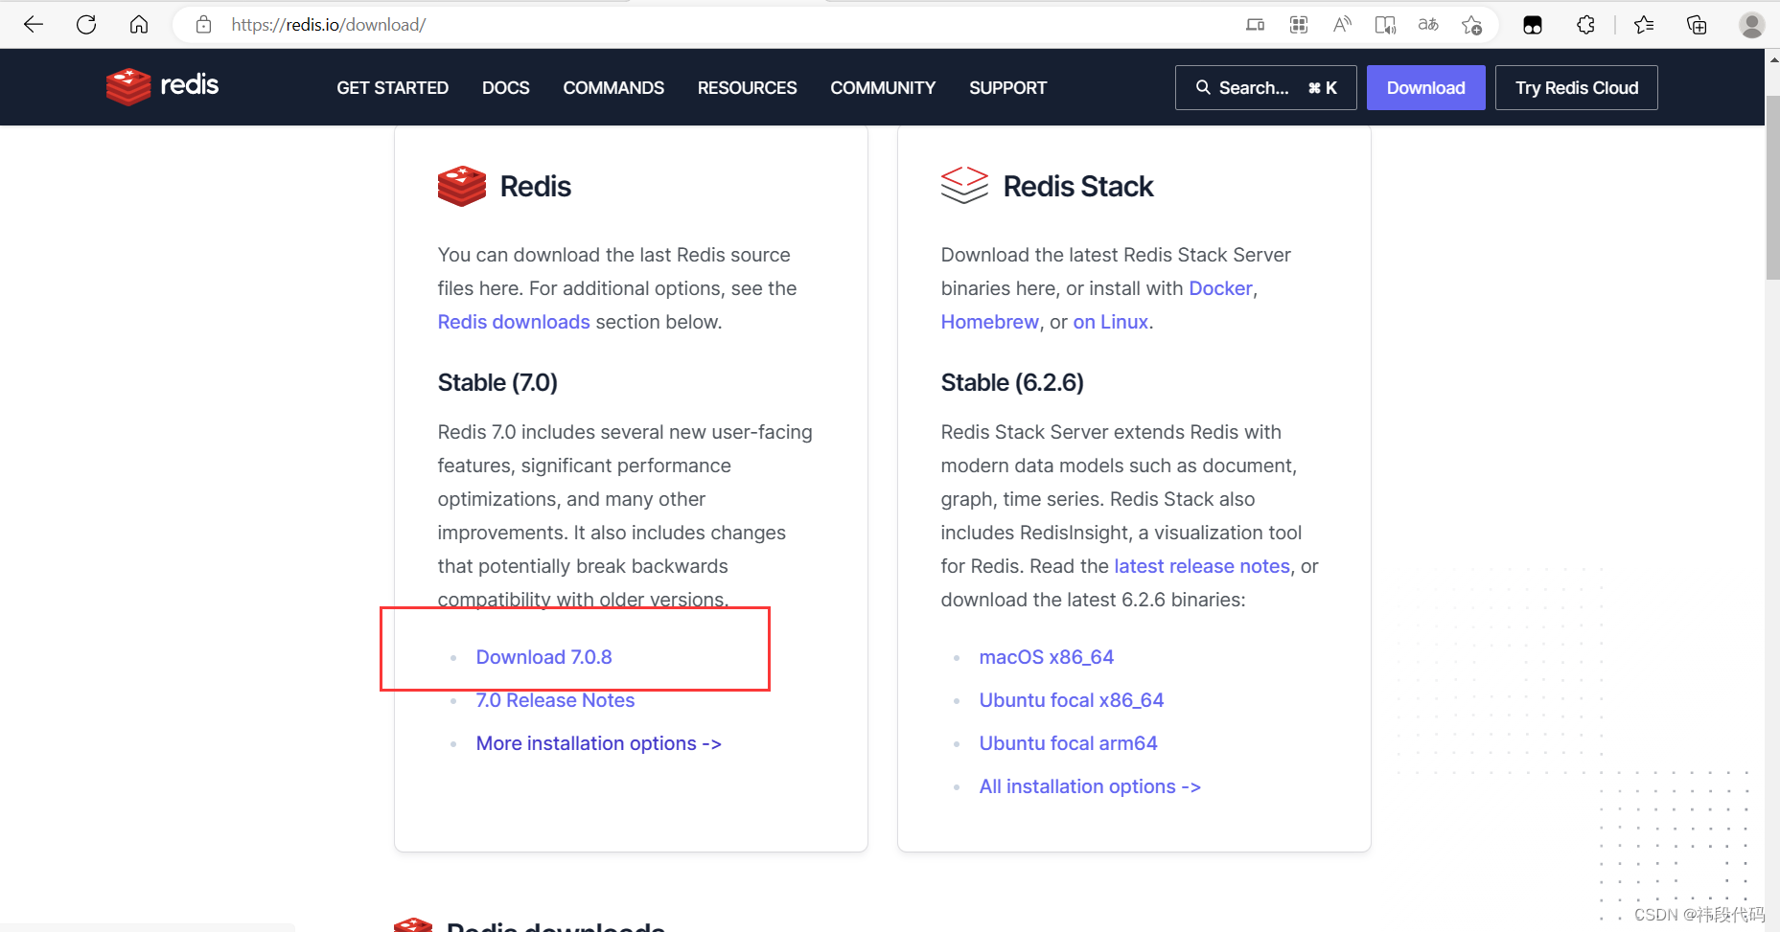Click the magnifier icon in the search box
The image size is (1780, 932).
pos(1203,87)
